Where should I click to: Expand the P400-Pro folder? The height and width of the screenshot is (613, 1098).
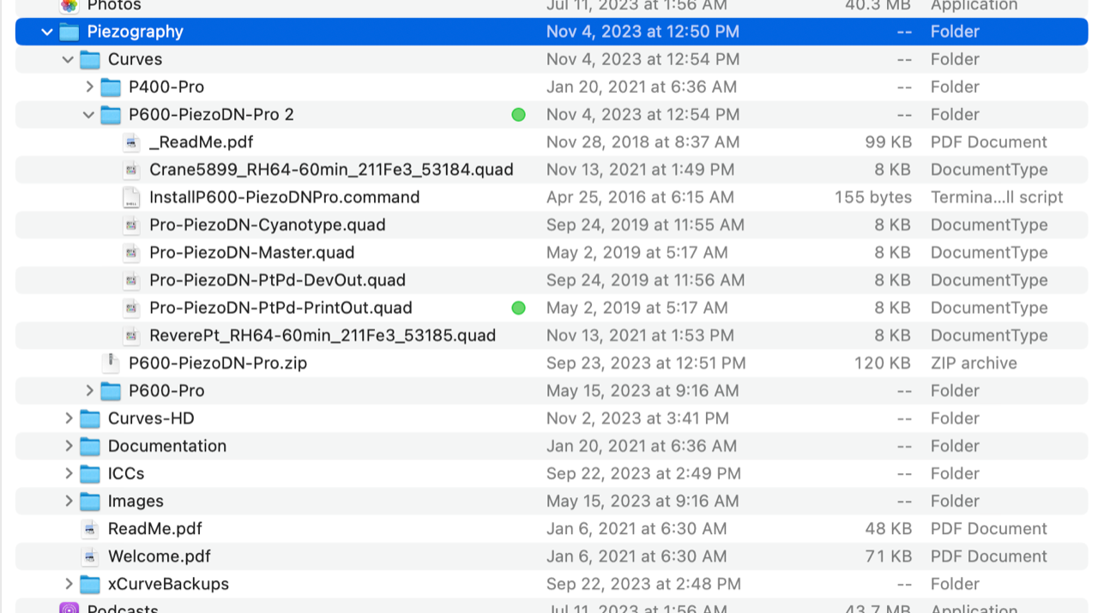pos(89,87)
